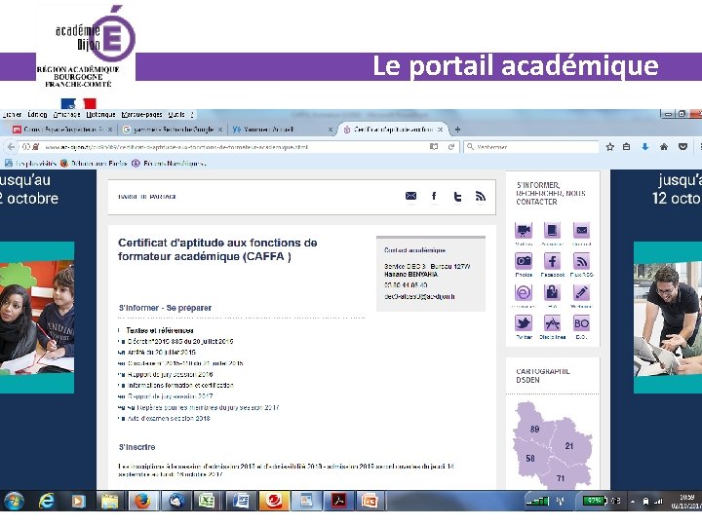The image size is (702, 526).
Task: Click the circled 'e' icon in the sidebar
Action: pyautogui.click(x=524, y=293)
